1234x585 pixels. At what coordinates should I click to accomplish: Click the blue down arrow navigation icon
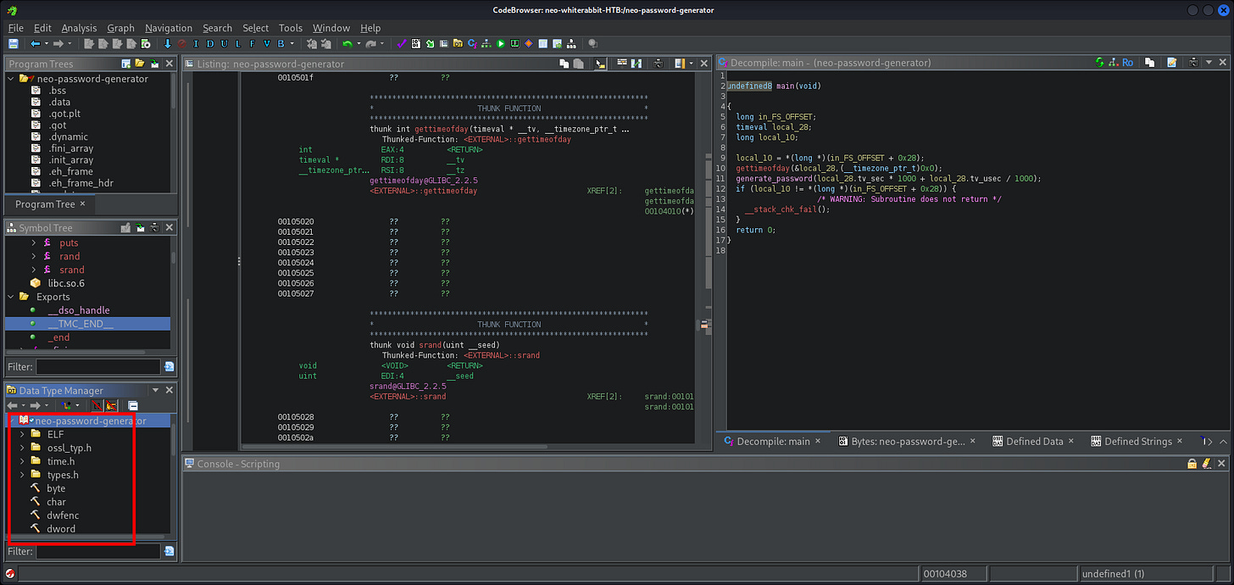[167, 43]
